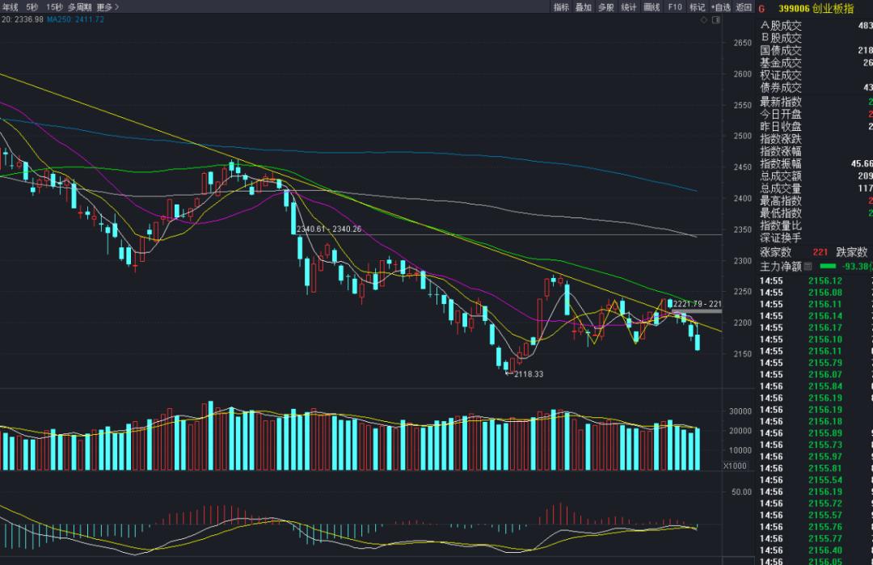Image resolution: width=873 pixels, height=565 pixels.
Task: Open the small icon next to 主力净额
Action: (808, 267)
